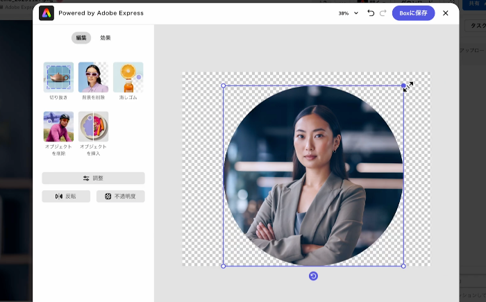The image size is (486, 302).
Task: Save the image with Boxに保存
Action: point(413,13)
